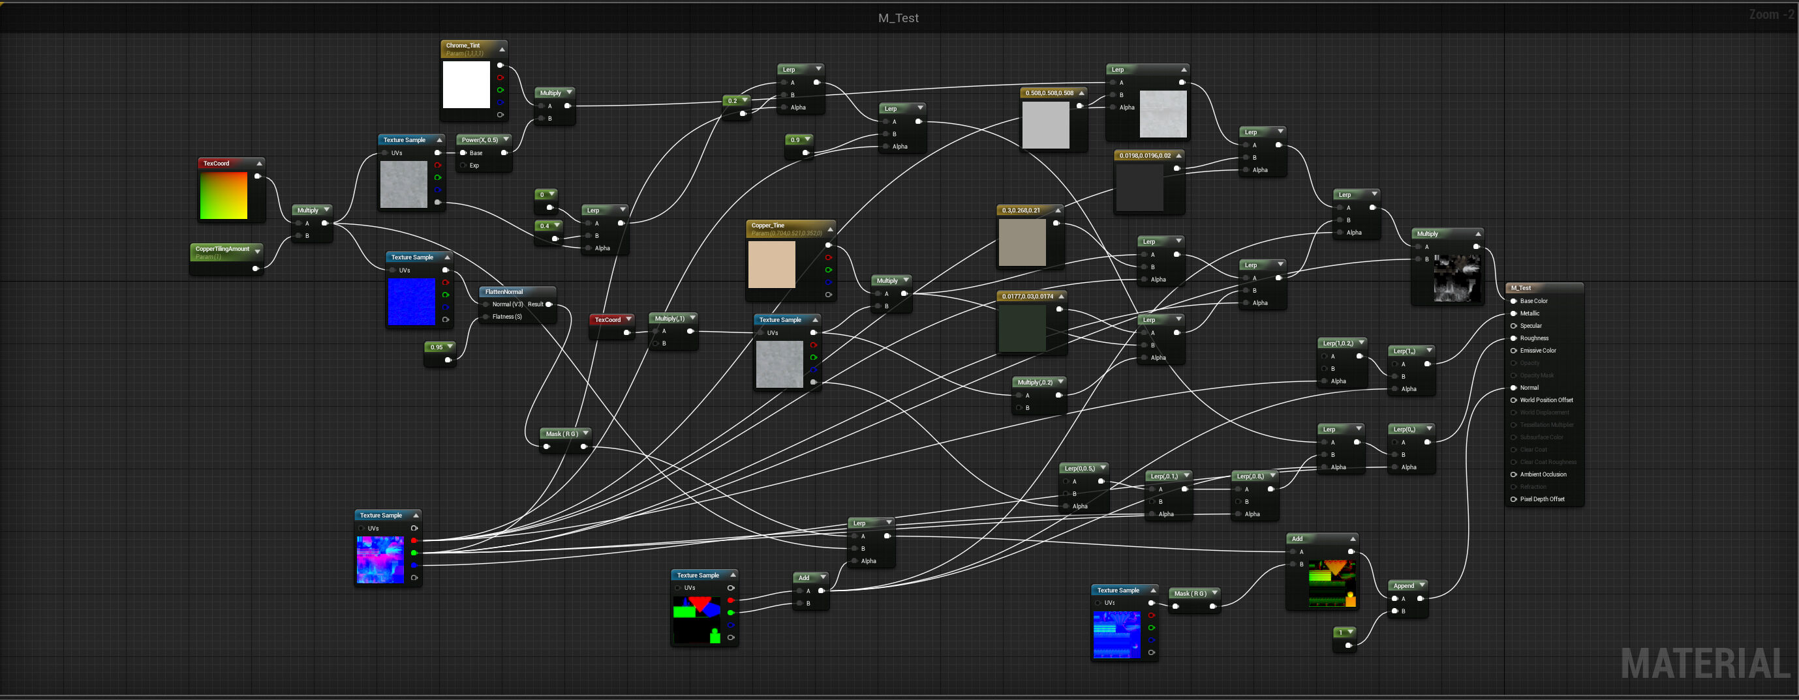Expand the Power(X, 0.5) node arrow
The width and height of the screenshot is (1799, 700).
[506, 139]
